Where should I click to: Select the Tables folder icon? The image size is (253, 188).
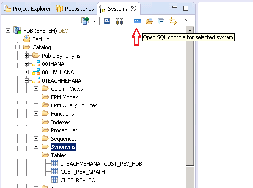coord(45,155)
